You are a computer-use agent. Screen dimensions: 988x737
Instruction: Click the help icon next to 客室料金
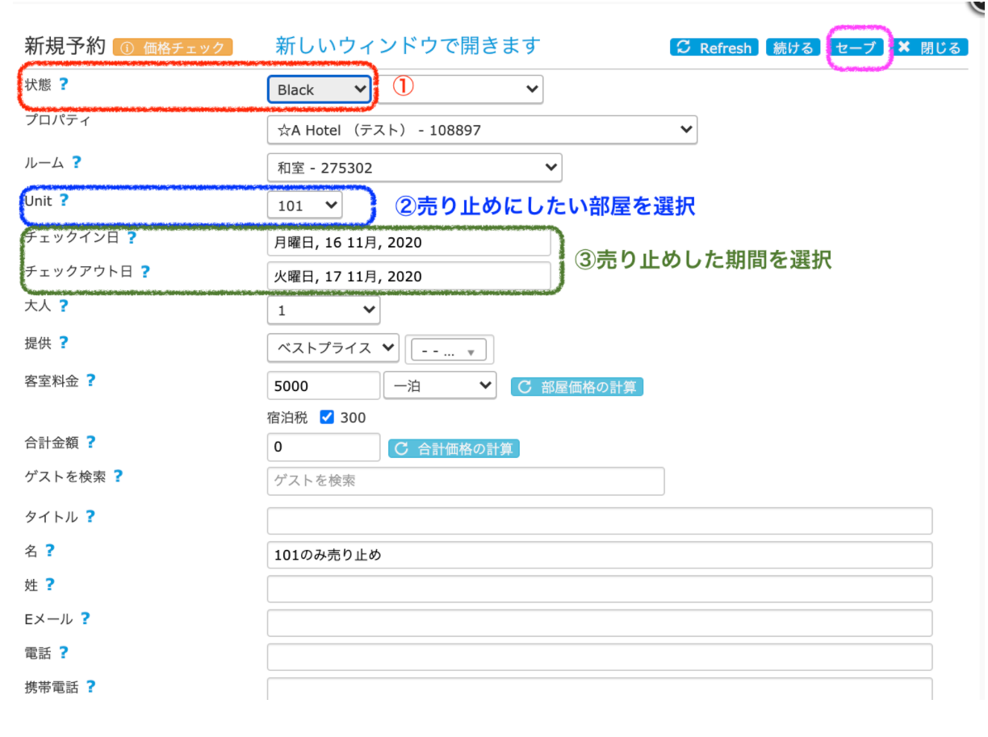click(x=90, y=380)
